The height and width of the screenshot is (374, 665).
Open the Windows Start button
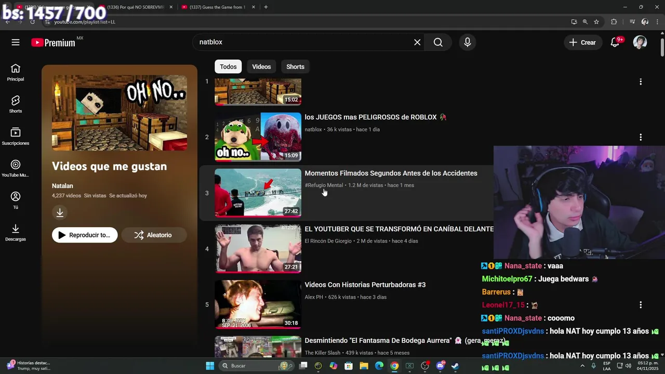point(210,366)
